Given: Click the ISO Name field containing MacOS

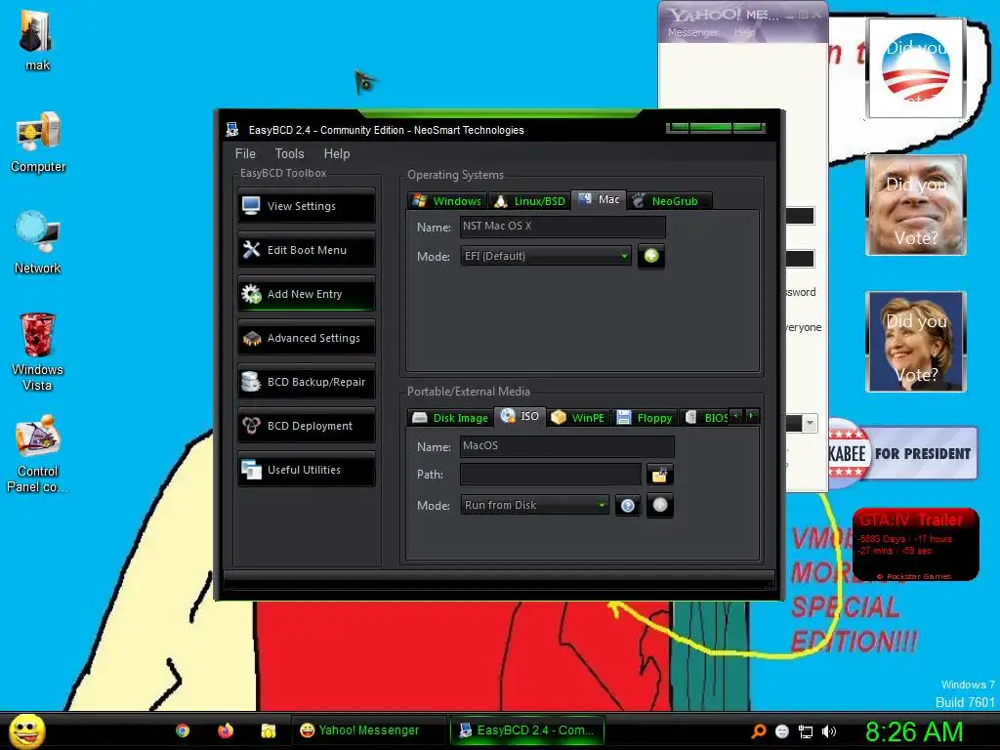Looking at the screenshot, I should point(567,445).
